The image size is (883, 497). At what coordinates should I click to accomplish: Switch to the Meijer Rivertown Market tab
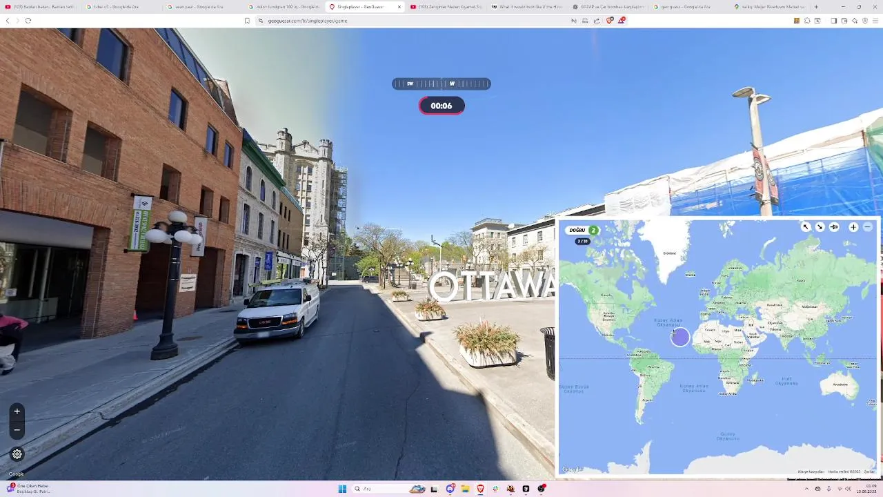coord(770,7)
